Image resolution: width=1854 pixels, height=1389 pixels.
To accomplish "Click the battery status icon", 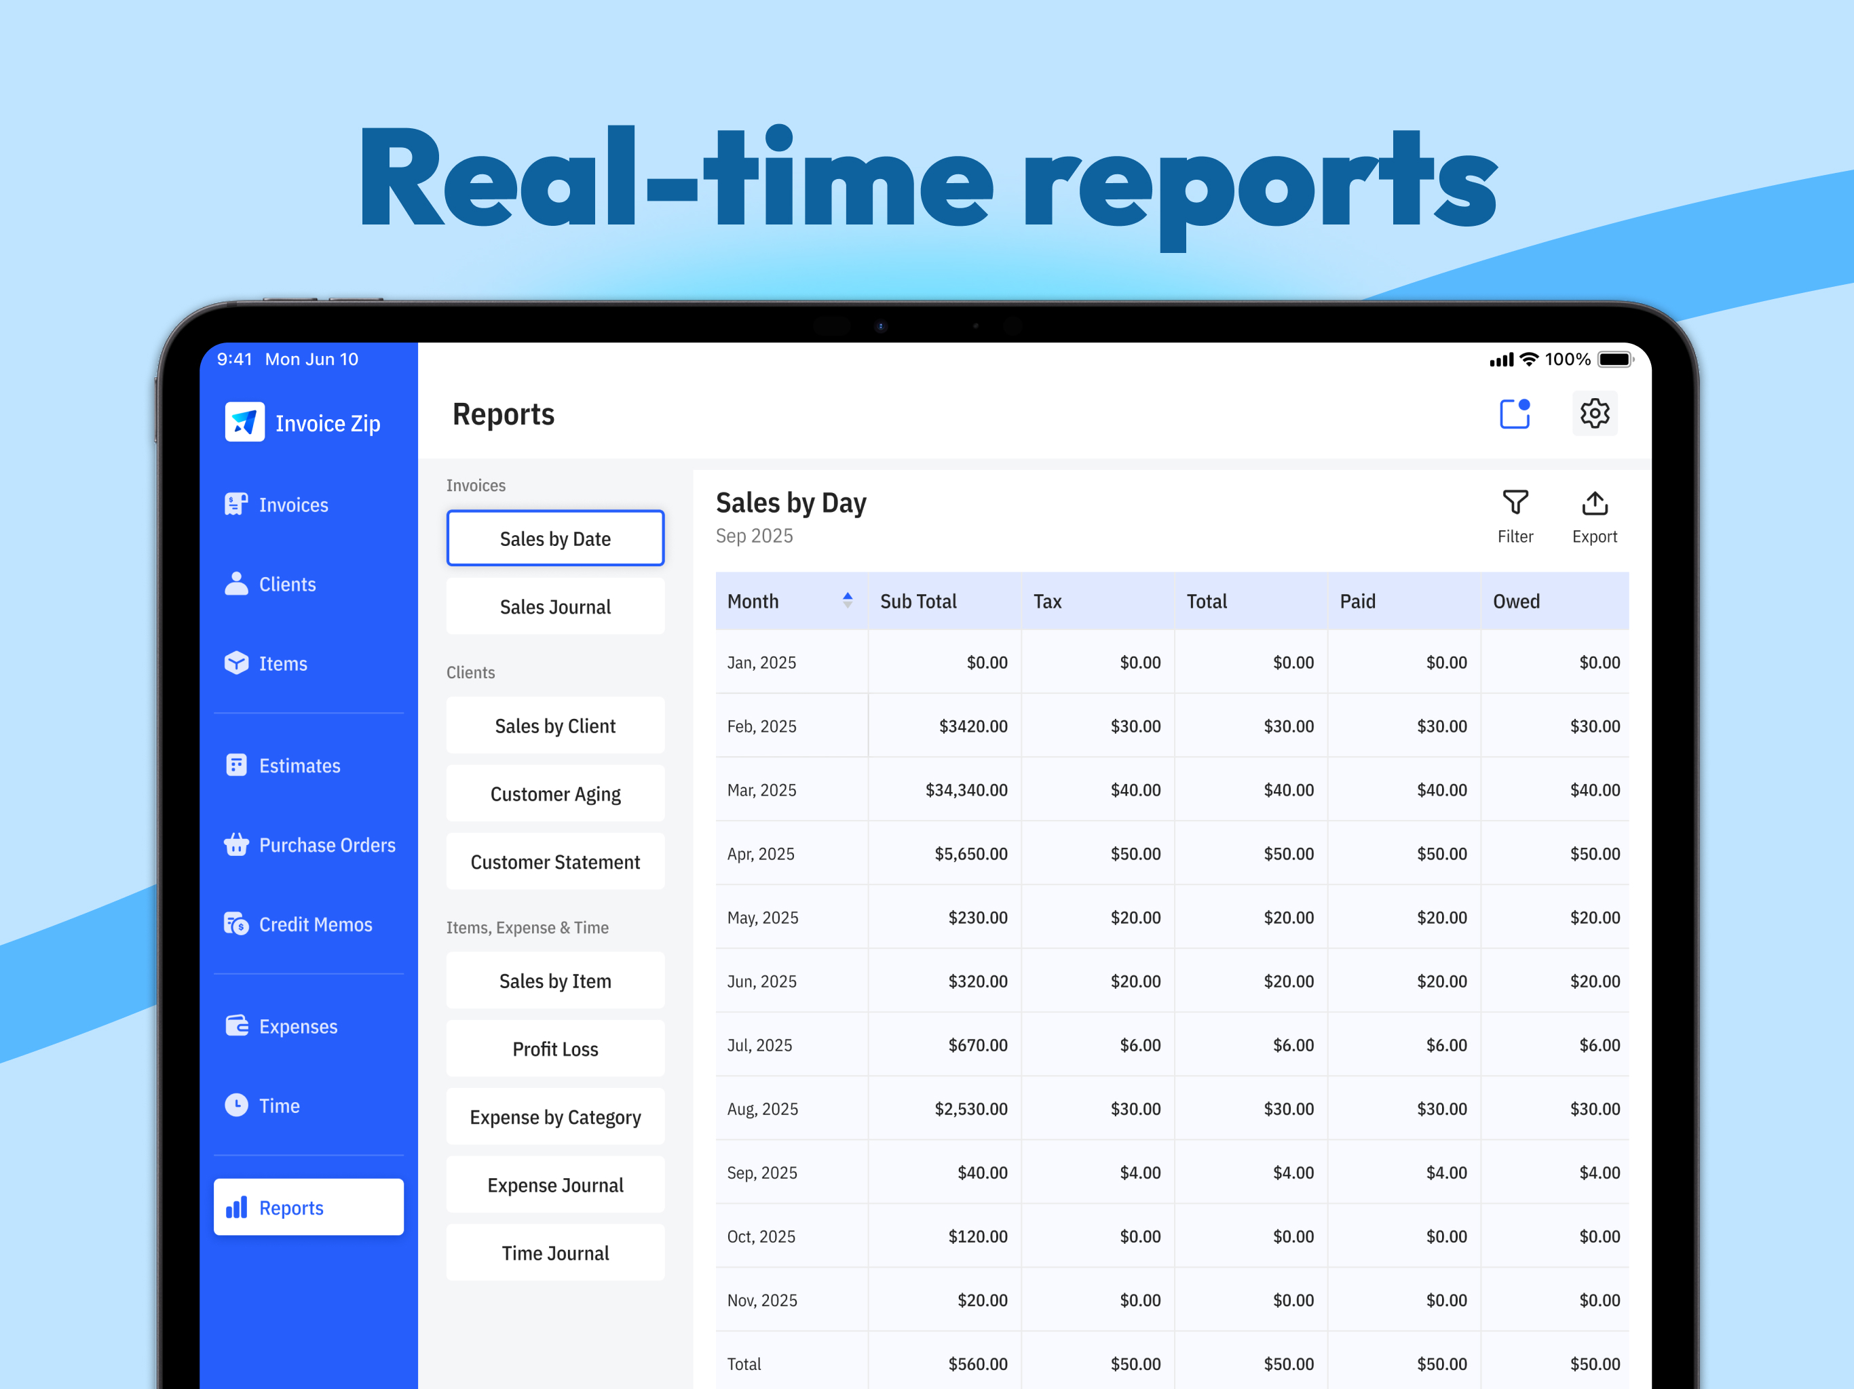I will [x=1615, y=359].
